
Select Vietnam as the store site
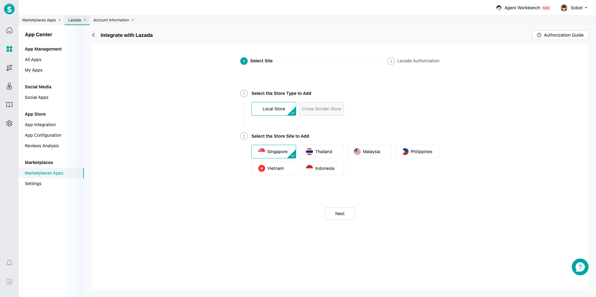pos(273,168)
